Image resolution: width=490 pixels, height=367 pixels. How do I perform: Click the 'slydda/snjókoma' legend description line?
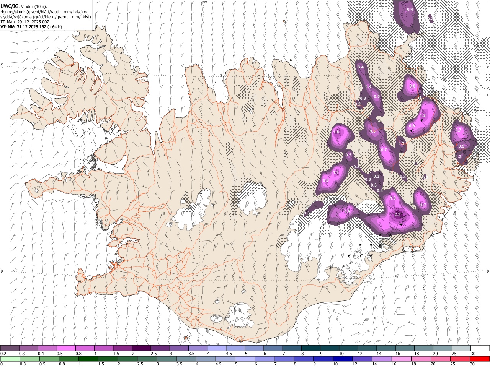[x=46, y=17]
